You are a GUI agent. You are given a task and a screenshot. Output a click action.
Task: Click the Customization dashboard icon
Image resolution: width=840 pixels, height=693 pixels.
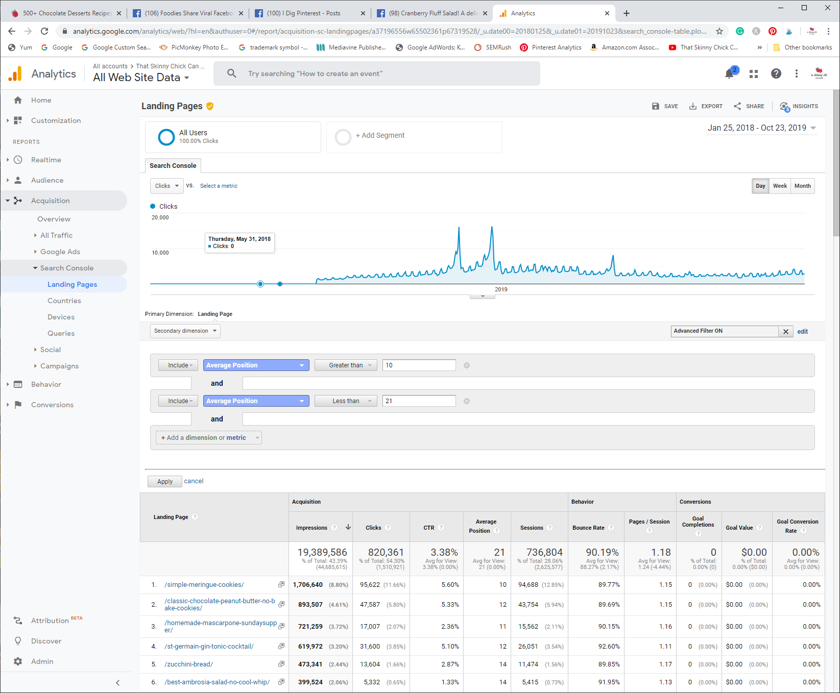[18, 120]
